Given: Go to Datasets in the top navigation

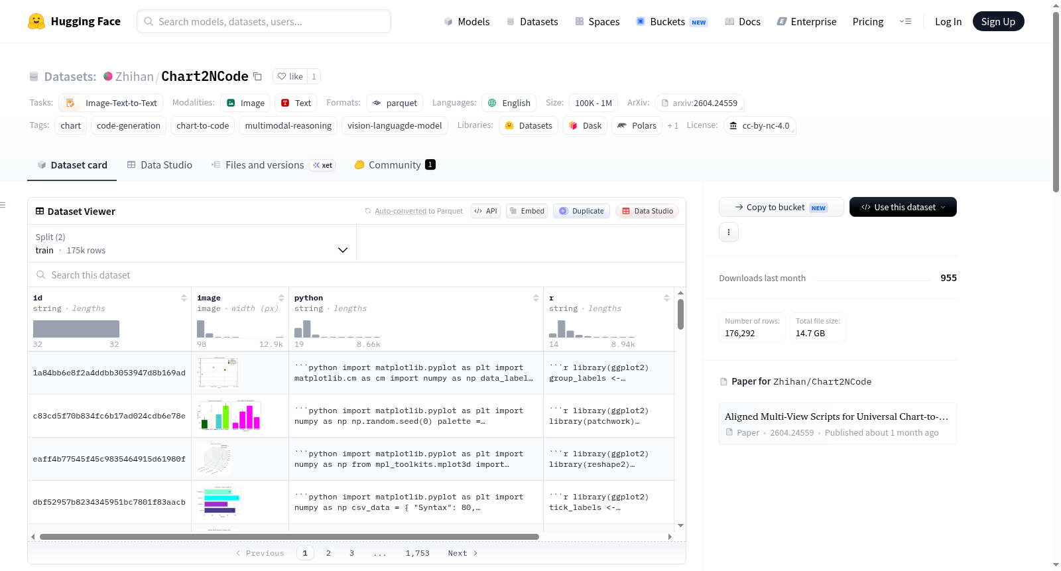Looking at the screenshot, I should pyautogui.click(x=532, y=21).
